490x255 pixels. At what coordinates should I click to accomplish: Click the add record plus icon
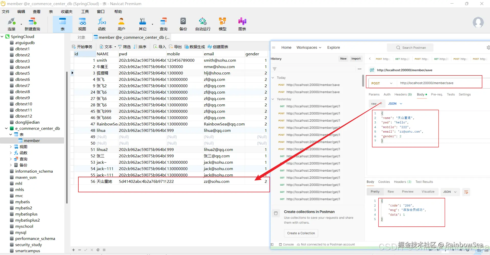coord(73,250)
